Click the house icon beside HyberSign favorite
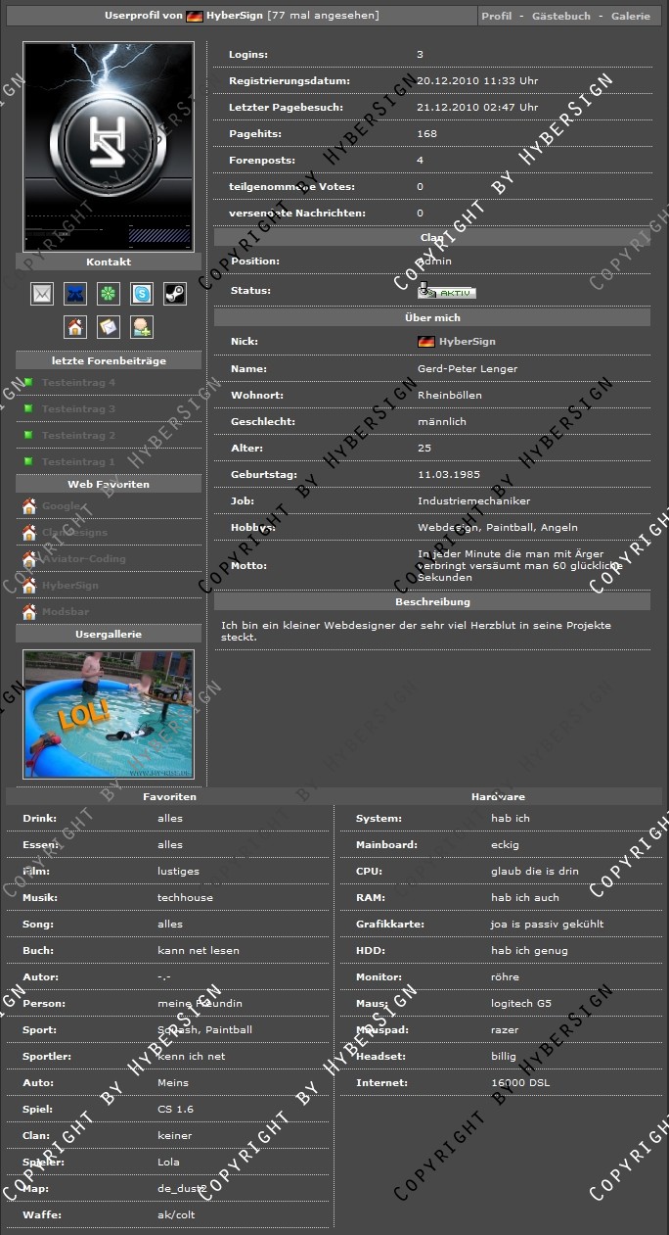 (x=29, y=586)
